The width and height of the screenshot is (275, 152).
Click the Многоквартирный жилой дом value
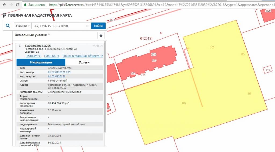(66, 124)
